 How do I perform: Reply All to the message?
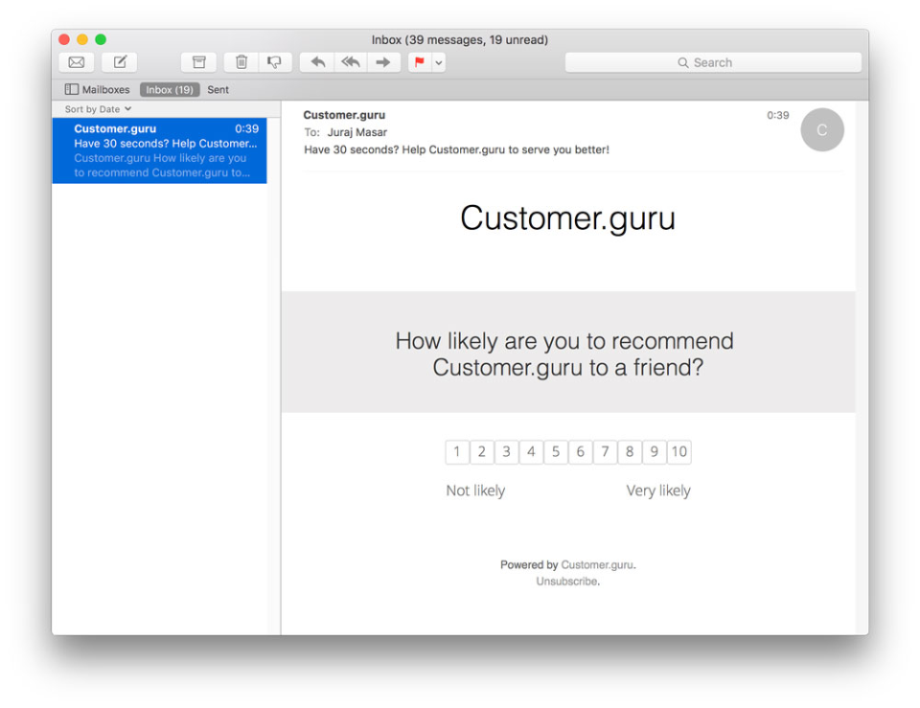coord(350,61)
